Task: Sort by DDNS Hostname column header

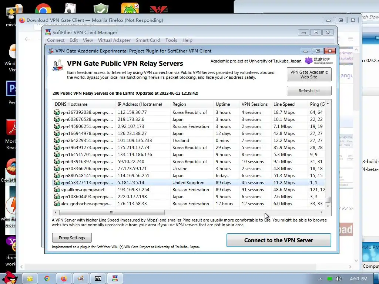Action: (84, 104)
